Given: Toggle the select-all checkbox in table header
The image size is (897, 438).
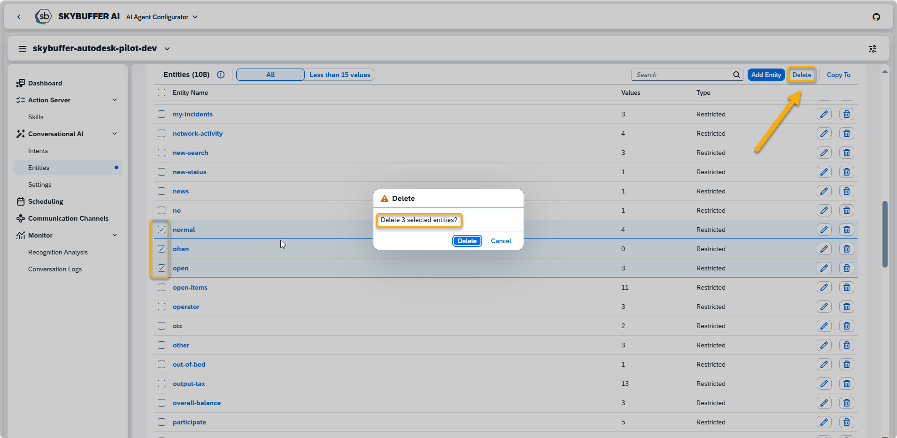Looking at the screenshot, I should pyautogui.click(x=162, y=92).
